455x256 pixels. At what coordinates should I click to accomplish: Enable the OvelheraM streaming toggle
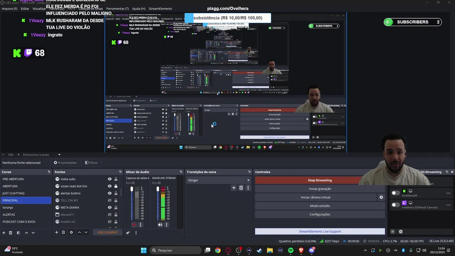395,193
